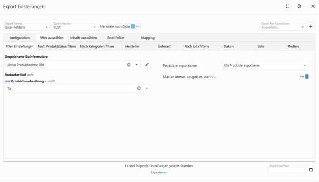This screenshot has height=182, width=319.
Task: Click the Auslaufartikel filter label
Action: click(15, 75)
